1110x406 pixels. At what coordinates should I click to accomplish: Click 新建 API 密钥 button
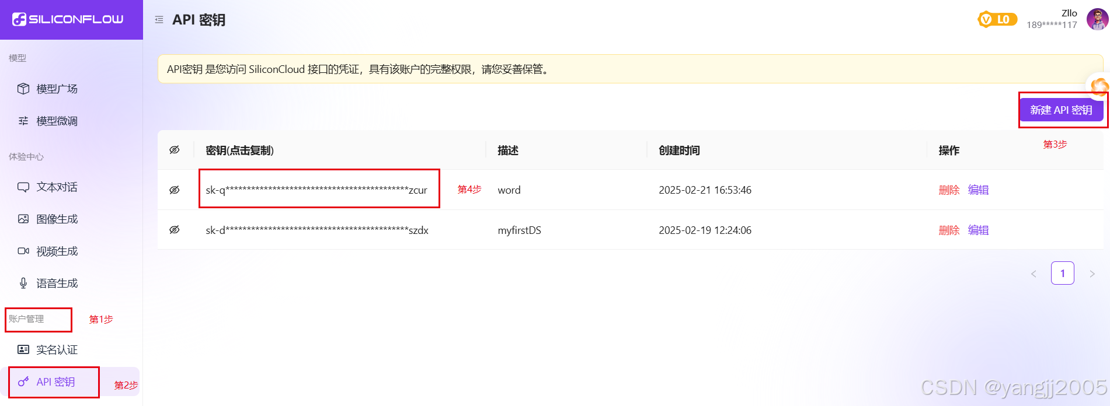1062,110
